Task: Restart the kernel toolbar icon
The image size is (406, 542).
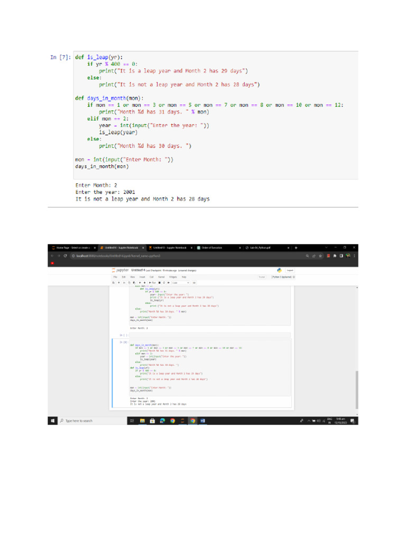Action: pyautogui.click(x=164, y=283)
